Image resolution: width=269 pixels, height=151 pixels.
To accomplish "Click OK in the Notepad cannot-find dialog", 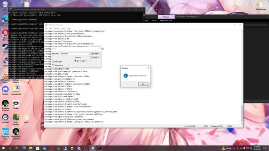I will click(x=143, y=84).
